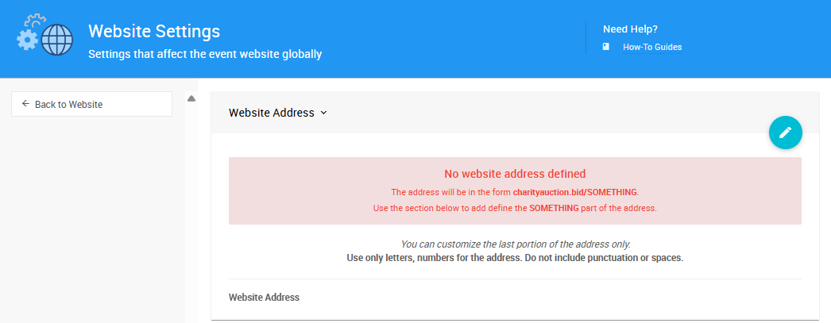
Task: Go Back to Website
Action: [x=91, y=104]
